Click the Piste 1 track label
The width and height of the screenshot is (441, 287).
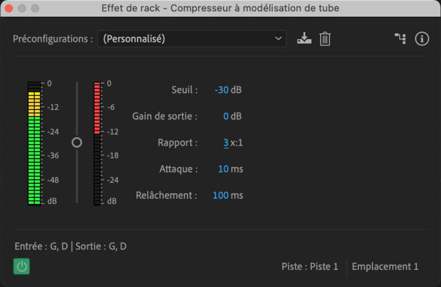point(310,266)
